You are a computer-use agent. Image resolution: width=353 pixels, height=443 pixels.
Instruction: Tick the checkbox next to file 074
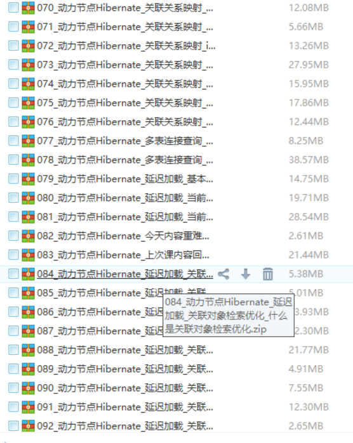[13, 84]
